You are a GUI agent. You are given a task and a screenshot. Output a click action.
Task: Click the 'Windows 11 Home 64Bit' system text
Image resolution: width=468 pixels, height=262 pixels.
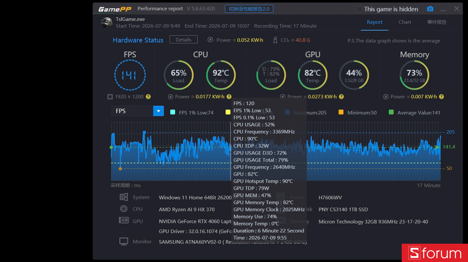pyautogui.click(x=188, y=197)
